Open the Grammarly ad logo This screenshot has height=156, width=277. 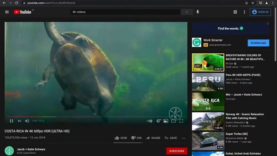tap(196, 42)
